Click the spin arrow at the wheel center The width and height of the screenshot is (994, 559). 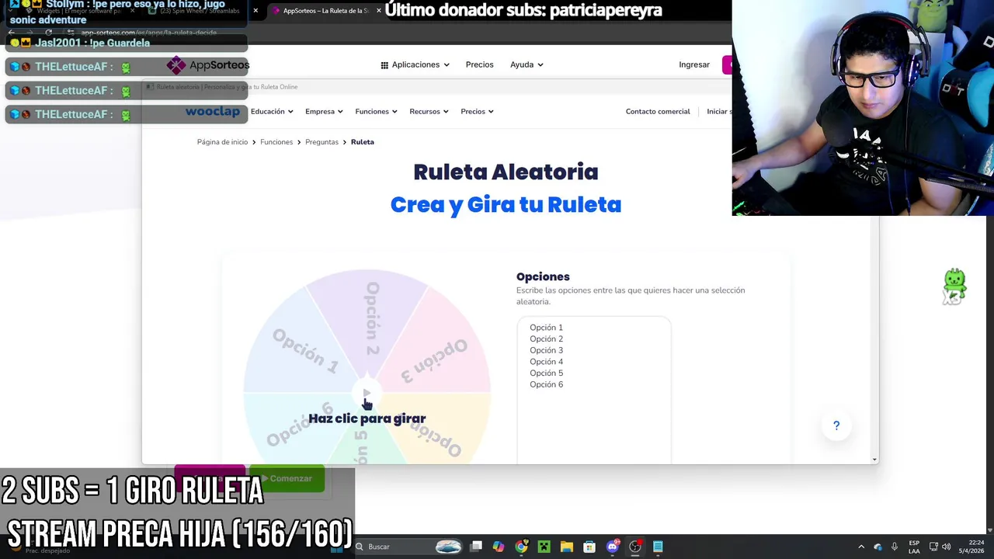pos(367,394)
